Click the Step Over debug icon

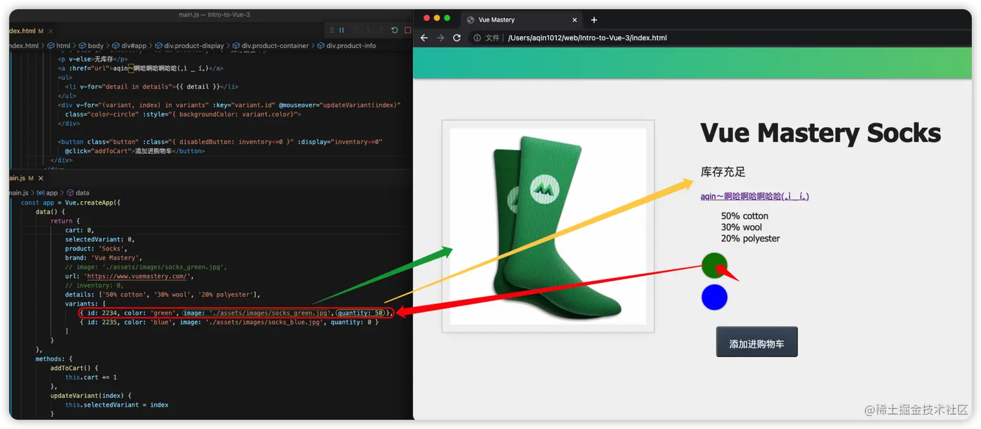(355, 30)
